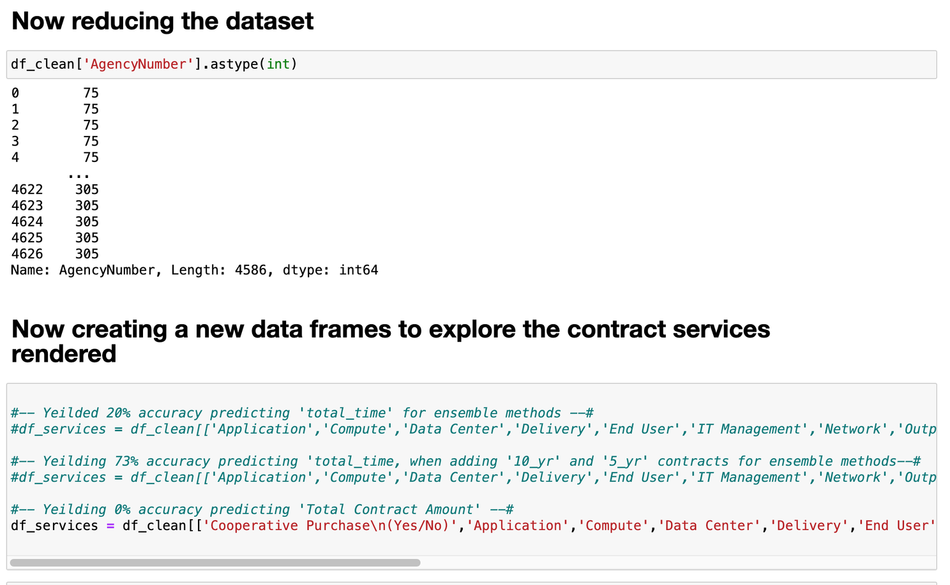Click the 'AgencyNumber' string in the first cell

pyautogui.click(x=139, y=64)
